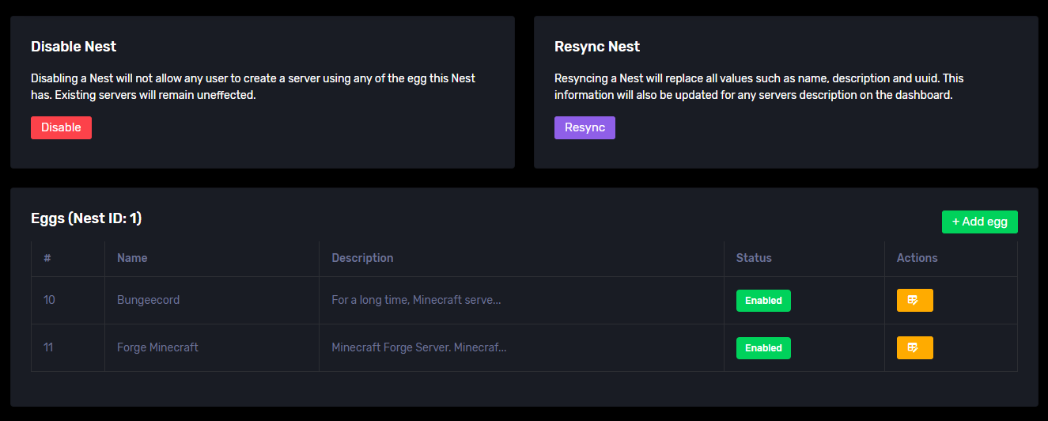
Task: Click the Resync Nest heading
Action: pos(597,47)
